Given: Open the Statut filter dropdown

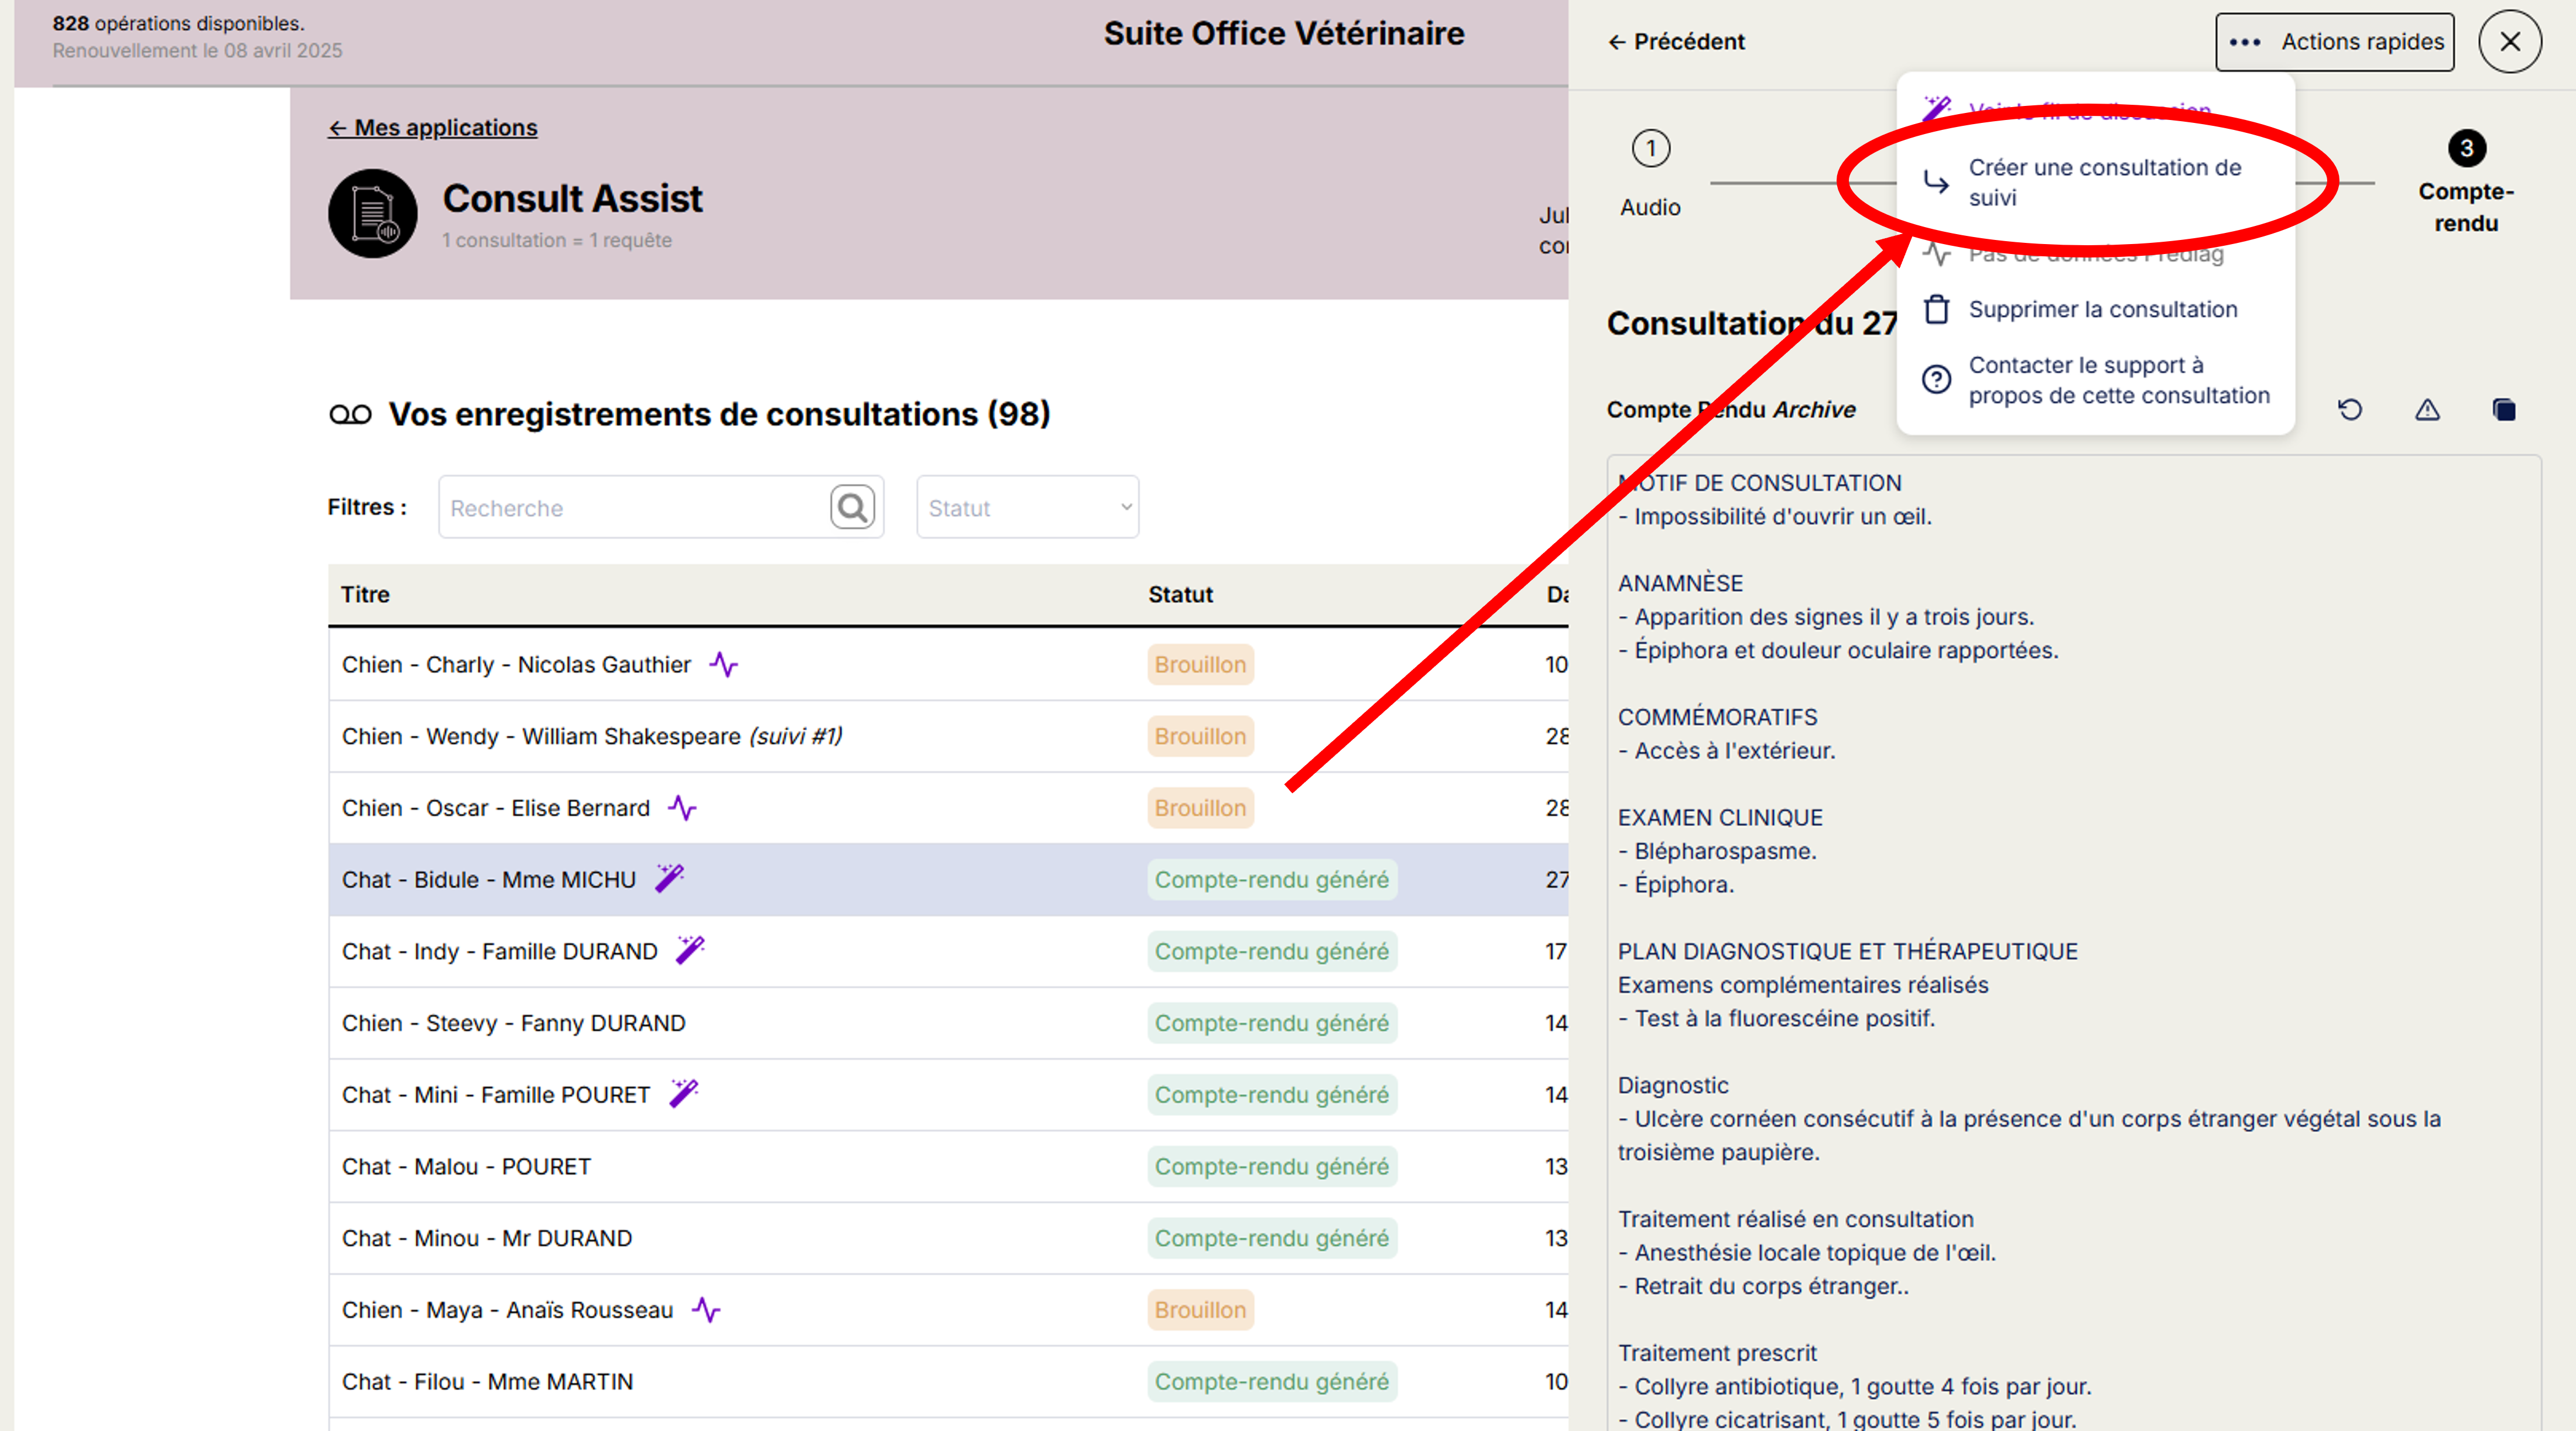Looking at the screenshot, I should (x=1027, y=508).
